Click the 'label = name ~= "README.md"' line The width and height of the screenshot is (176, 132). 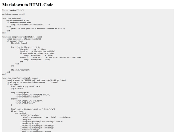[x=36, y=80]
